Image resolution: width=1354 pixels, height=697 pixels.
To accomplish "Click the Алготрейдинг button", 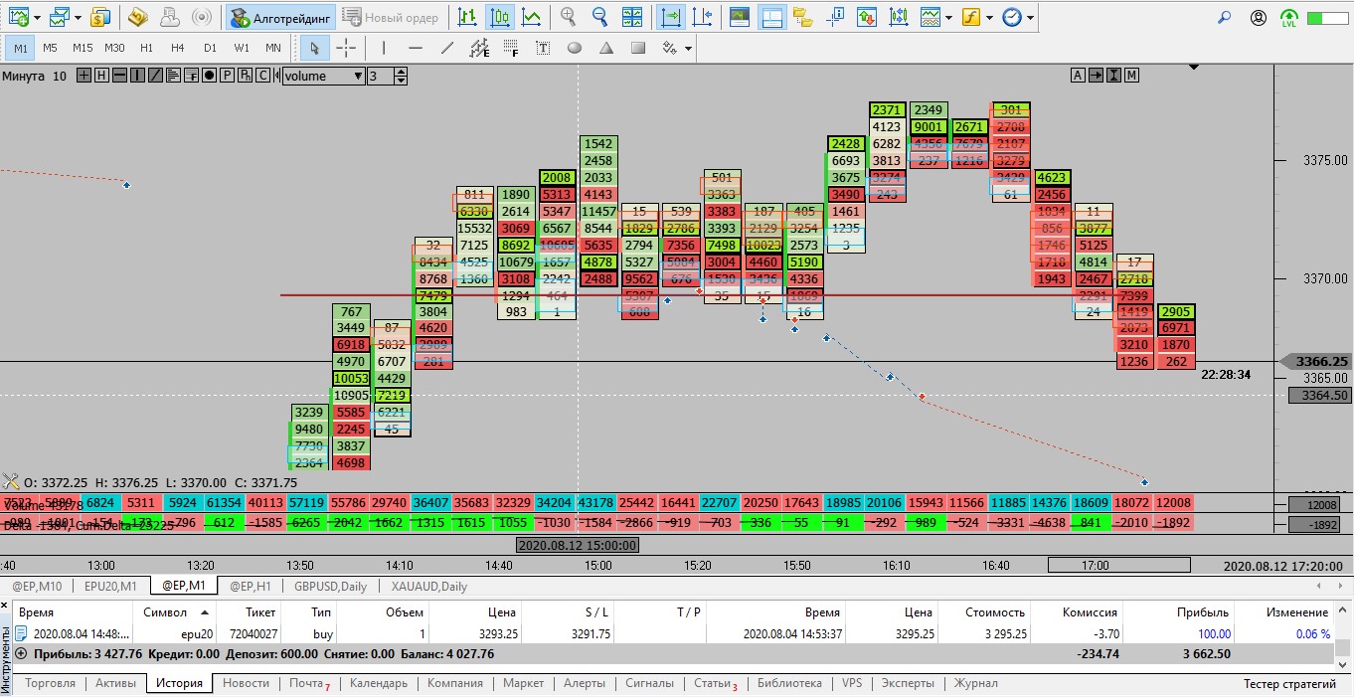I will click(x=279, y=17).
